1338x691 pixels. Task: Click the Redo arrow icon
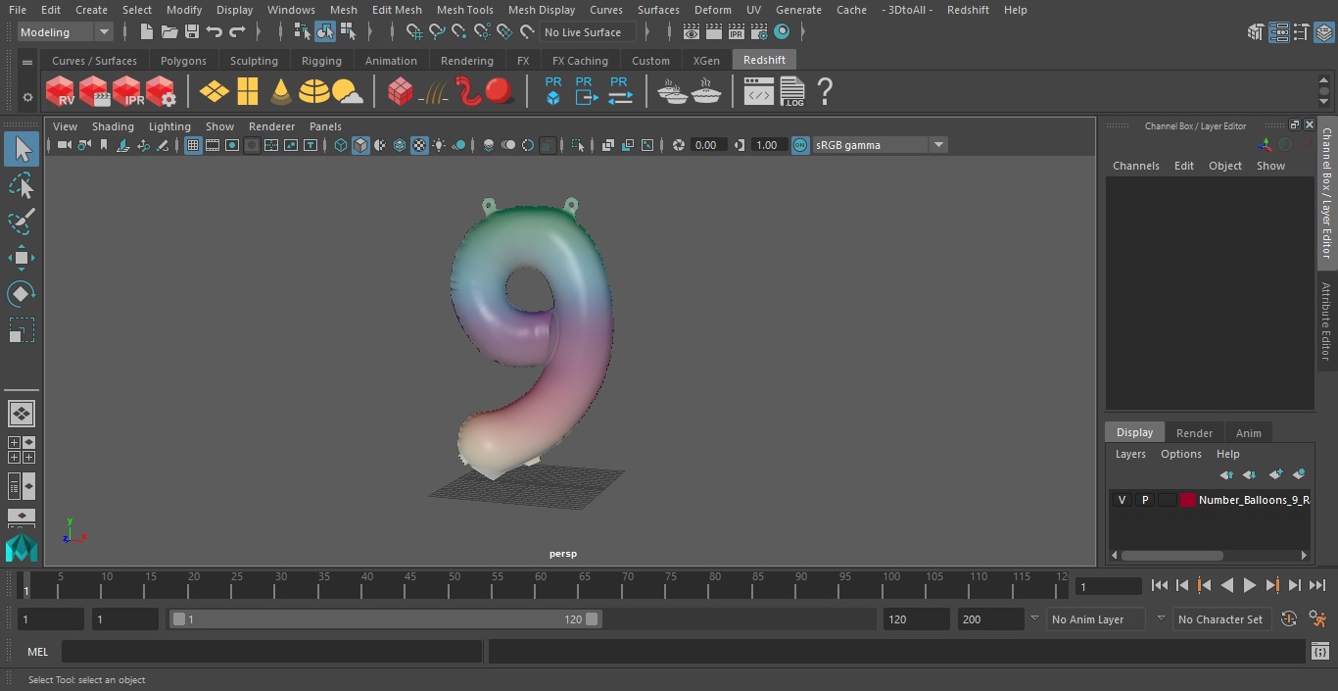pos(237,32)
